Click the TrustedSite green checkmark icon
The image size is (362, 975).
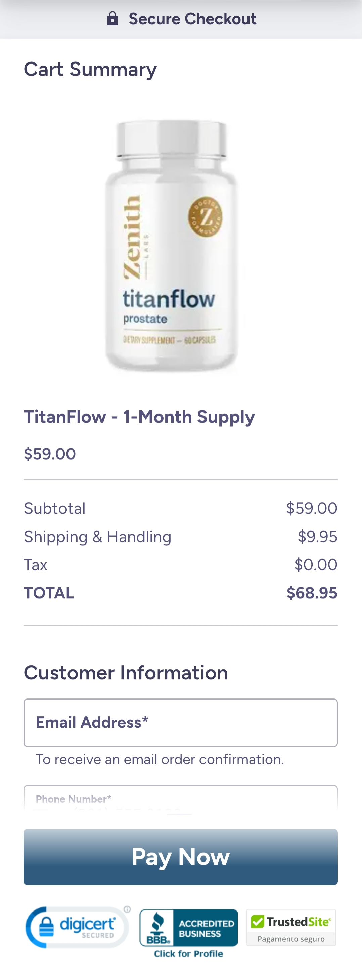(x=258, y=921)
